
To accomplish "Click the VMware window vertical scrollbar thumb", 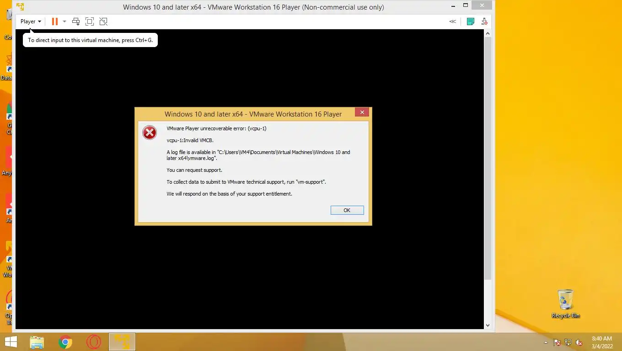I will click(488, 159).
